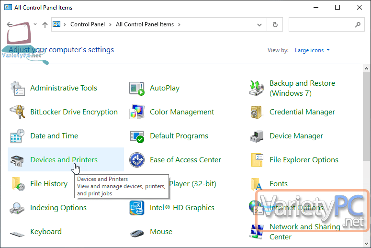Open the View by Large icons dropdown
The height and width of the screenshot is (248, 371).
pyautogui.click(x=312, y=50)
